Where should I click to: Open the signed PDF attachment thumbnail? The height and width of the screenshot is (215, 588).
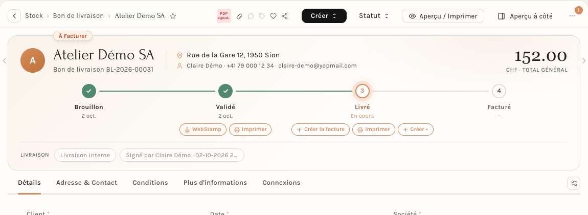tap(224, 16)
